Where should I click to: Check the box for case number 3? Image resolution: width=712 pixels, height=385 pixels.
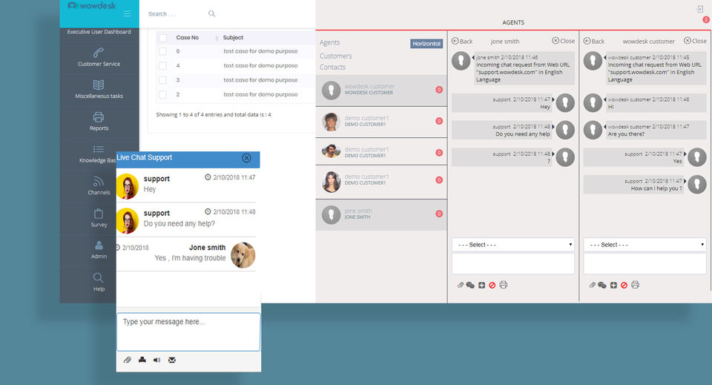click(x=162, y=80)
